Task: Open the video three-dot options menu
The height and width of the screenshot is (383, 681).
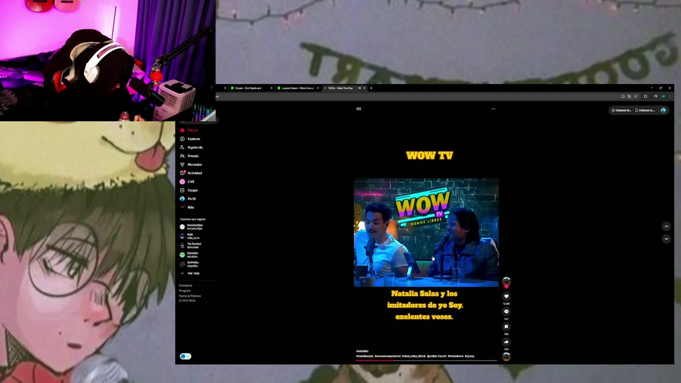Action: tap(493, 109)
